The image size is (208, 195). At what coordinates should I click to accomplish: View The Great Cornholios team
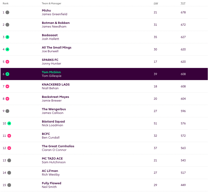(58, 146)
